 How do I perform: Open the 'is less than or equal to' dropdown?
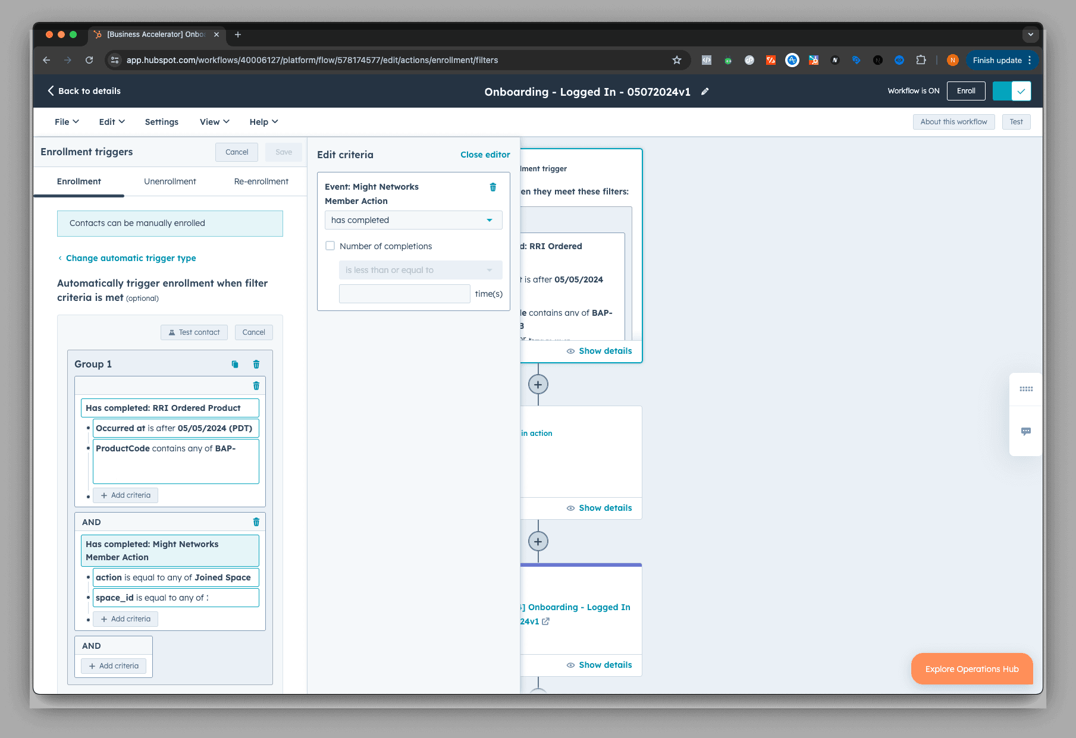(421, 270)
